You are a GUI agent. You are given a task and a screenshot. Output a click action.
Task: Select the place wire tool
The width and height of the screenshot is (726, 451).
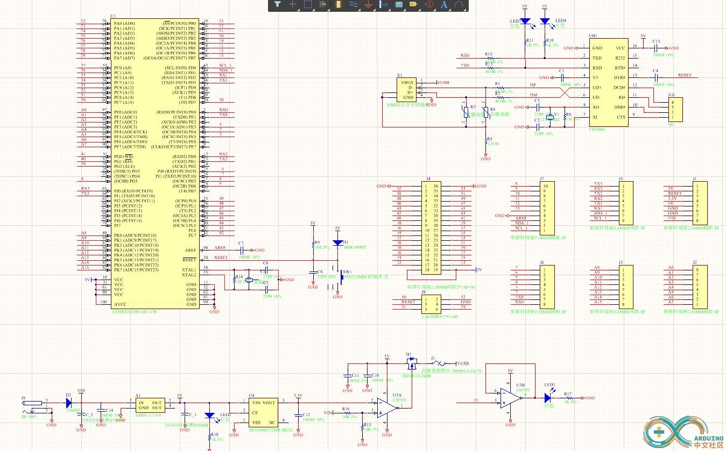point(354,4)
